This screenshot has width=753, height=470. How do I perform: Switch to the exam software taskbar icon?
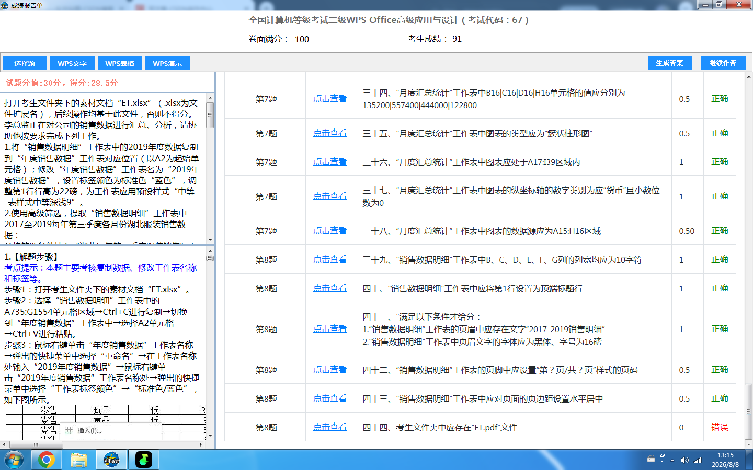(111, 460)
